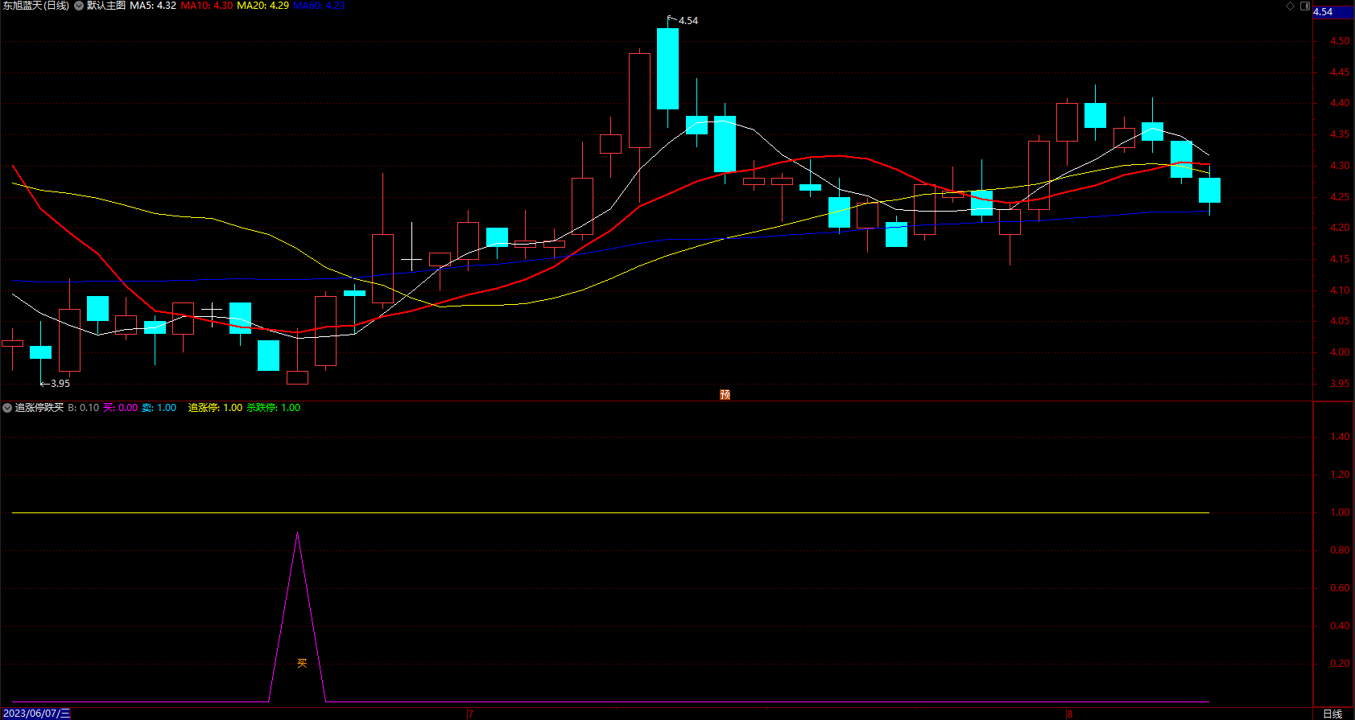Open the 默认主图 main chart dropdown arrow
Viewport: 1355px width, 720px height.
(79, 6)
